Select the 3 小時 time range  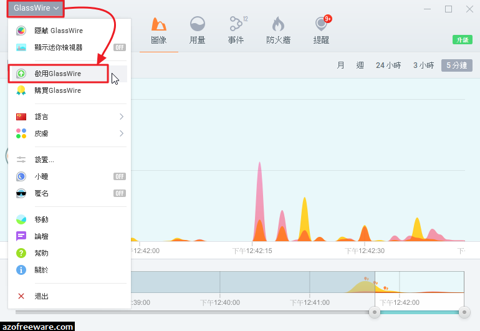coord(424,65)
